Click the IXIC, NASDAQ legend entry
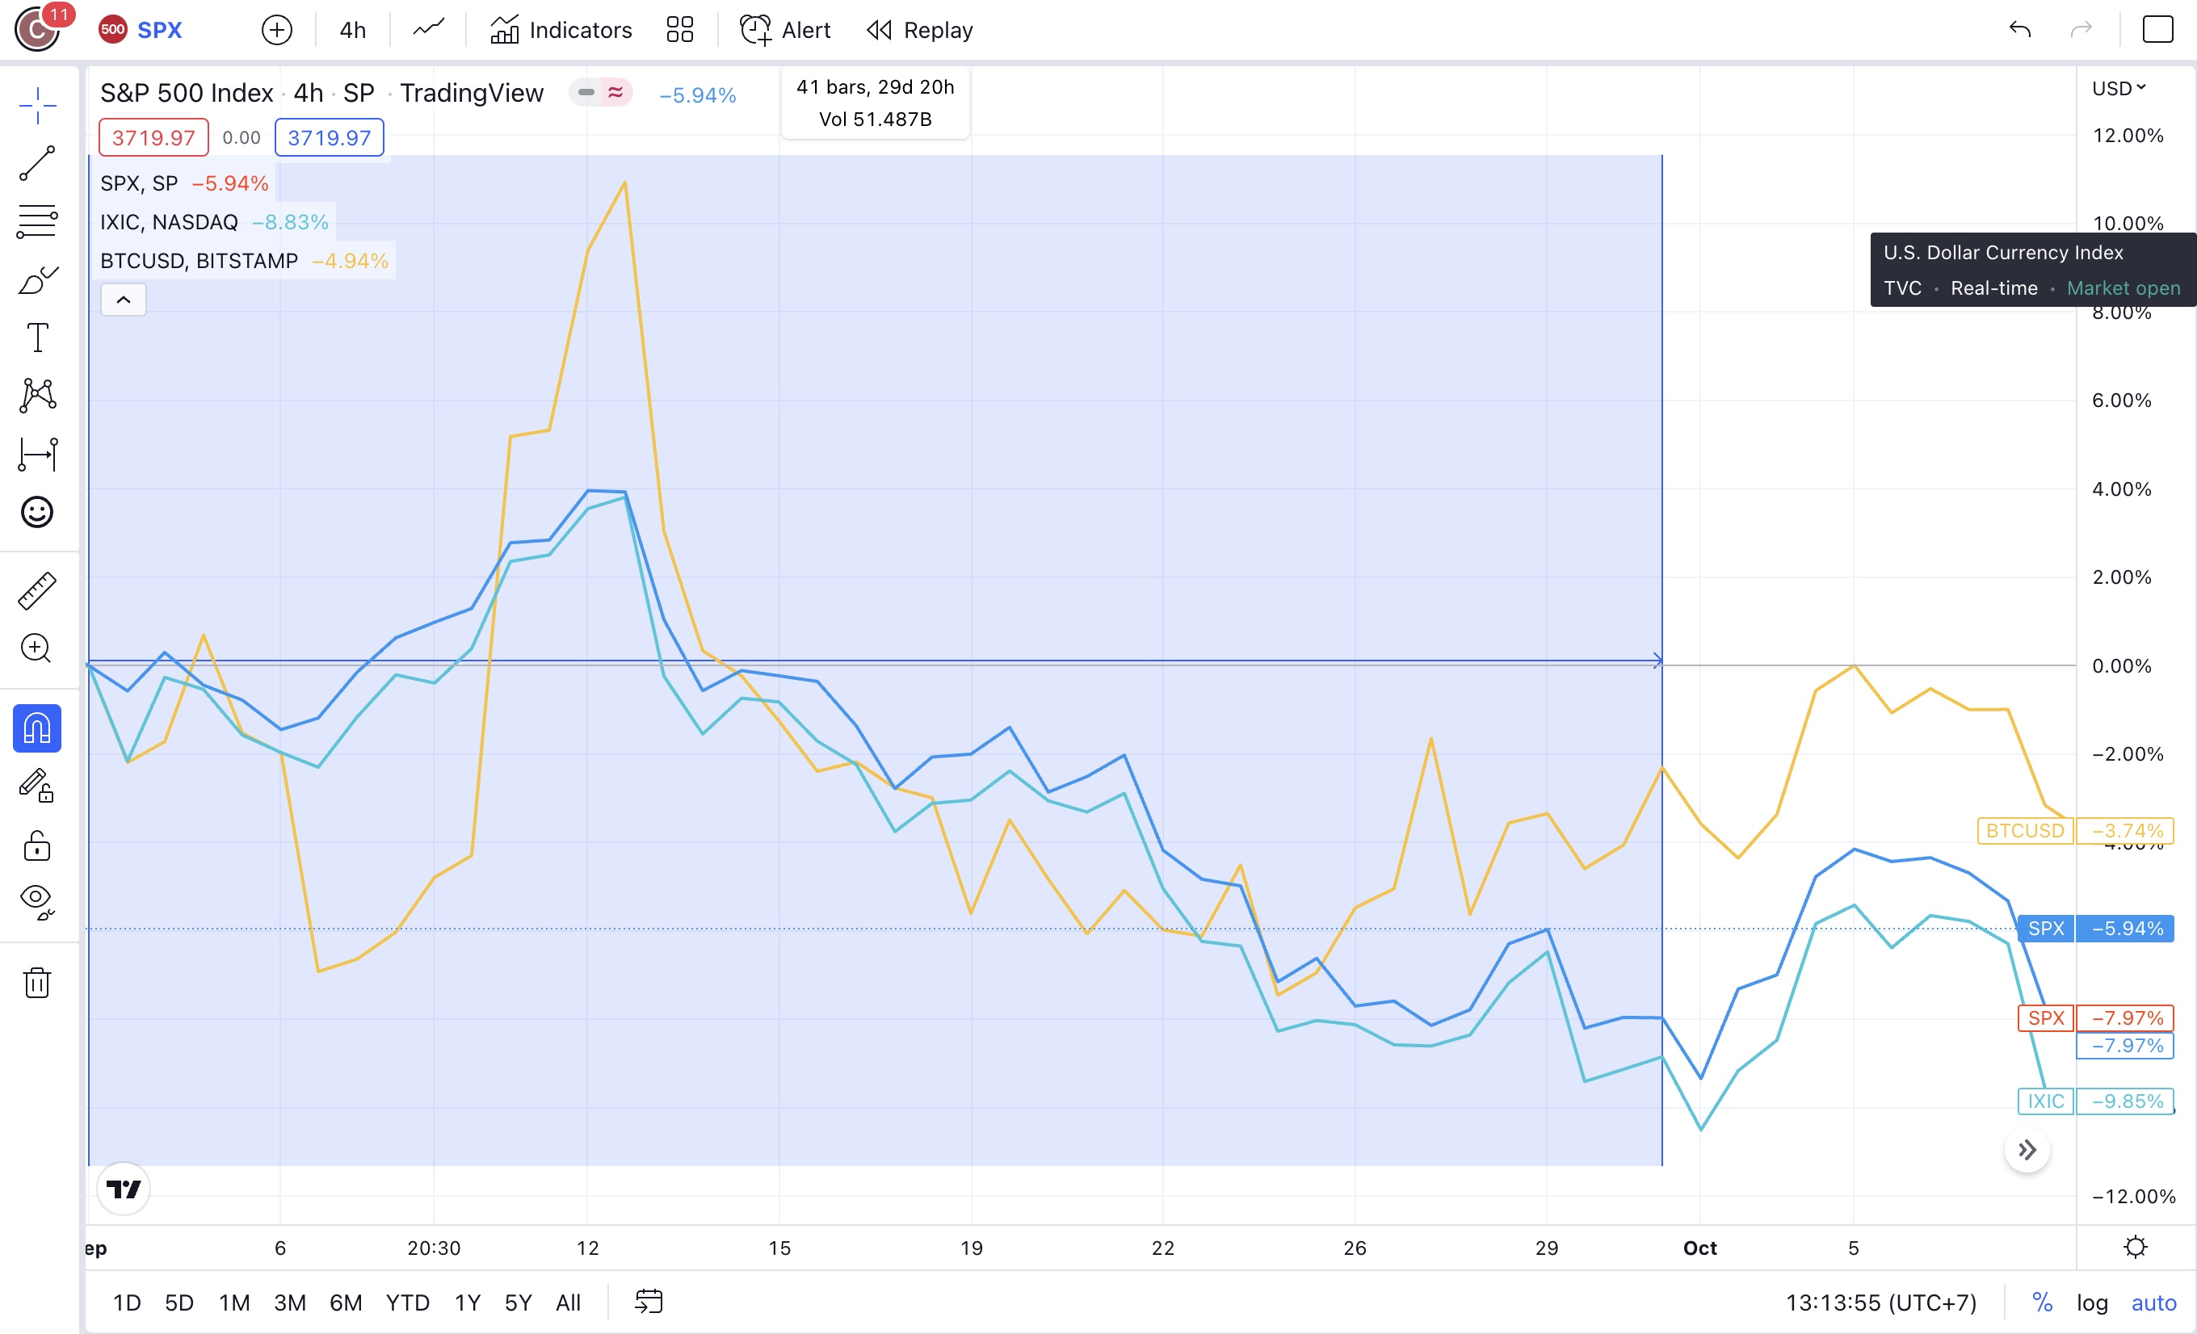The image size is (2197, 1334). pos(214,222)
